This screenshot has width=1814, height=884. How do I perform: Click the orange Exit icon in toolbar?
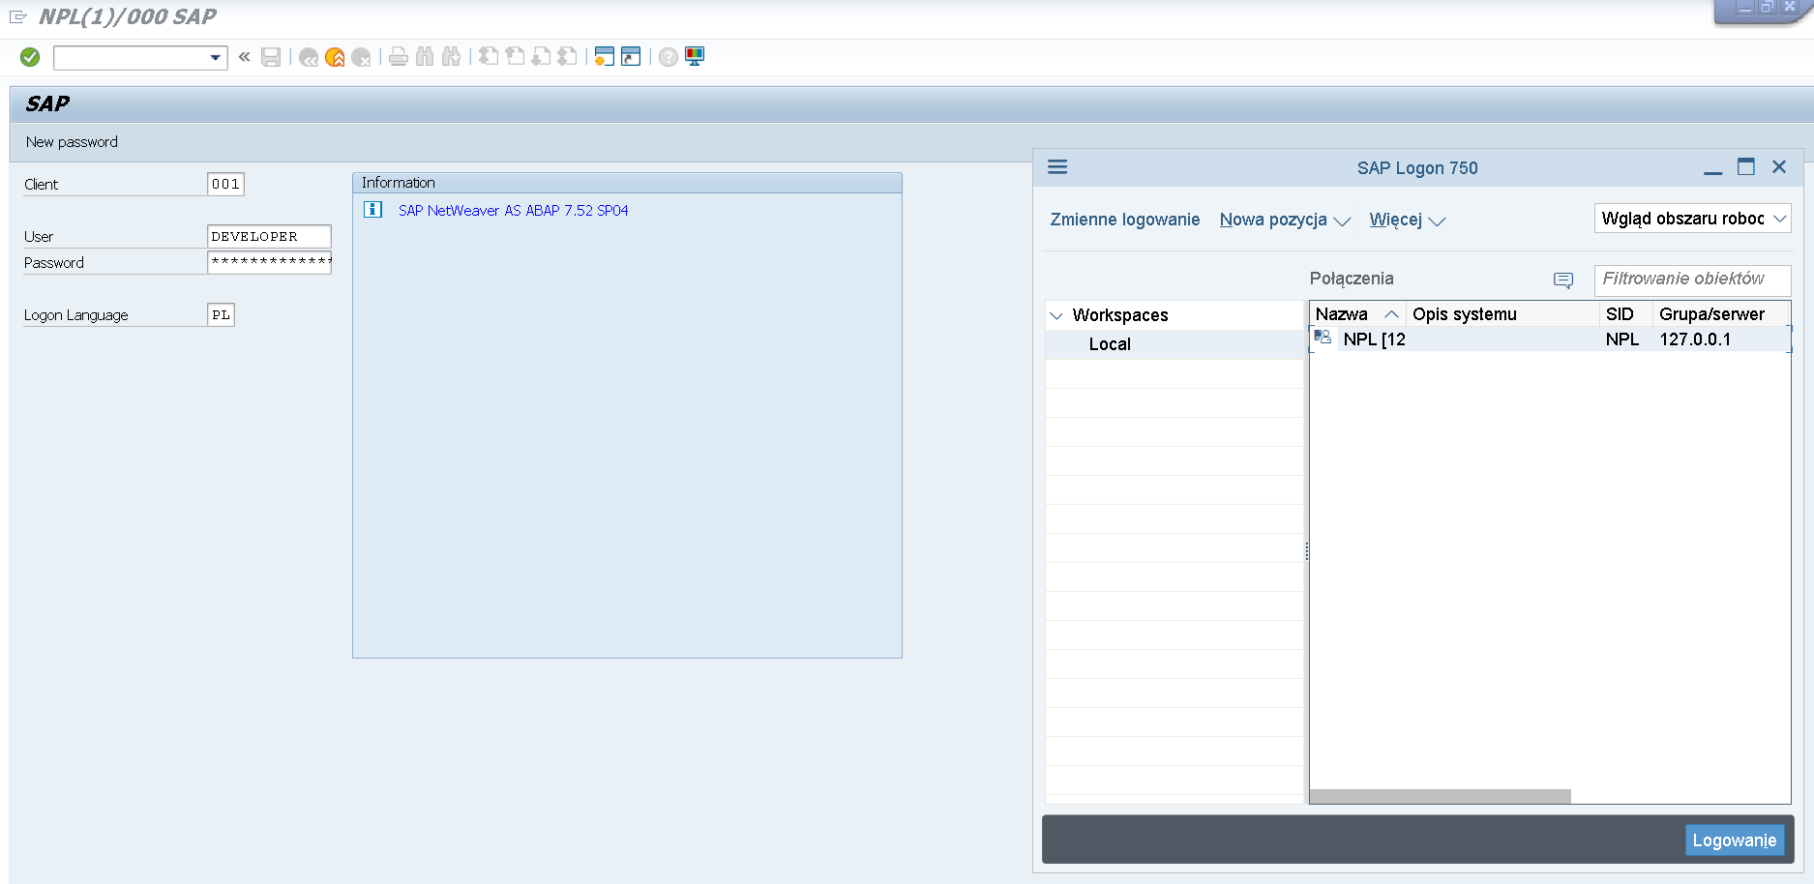coord(335,57)
